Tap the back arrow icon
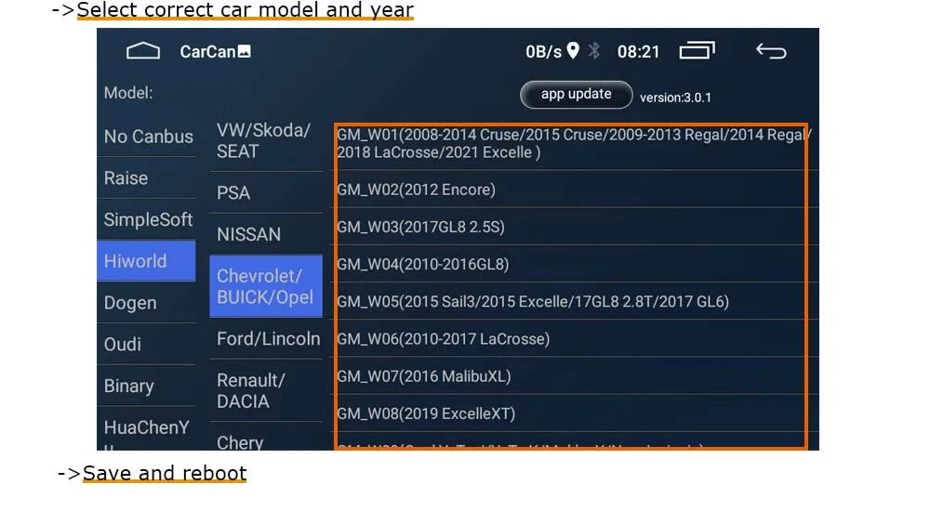 pos(771,52)
